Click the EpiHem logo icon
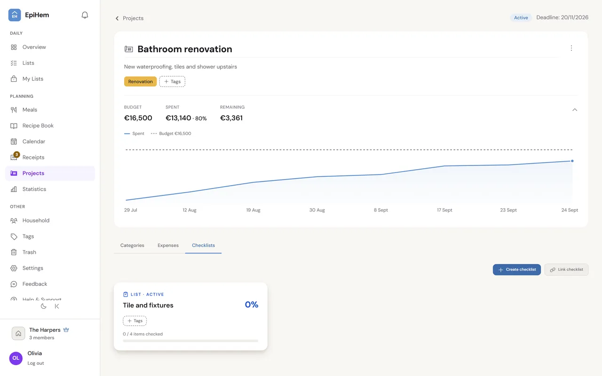 pyautogui.click(x=15, y=15)
